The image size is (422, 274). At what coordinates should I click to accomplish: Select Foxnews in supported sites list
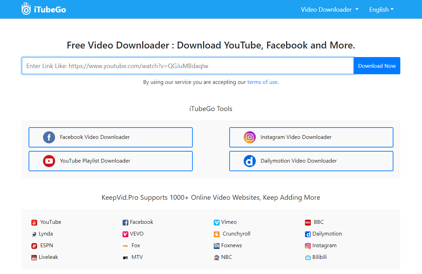[x=232, y=245]
